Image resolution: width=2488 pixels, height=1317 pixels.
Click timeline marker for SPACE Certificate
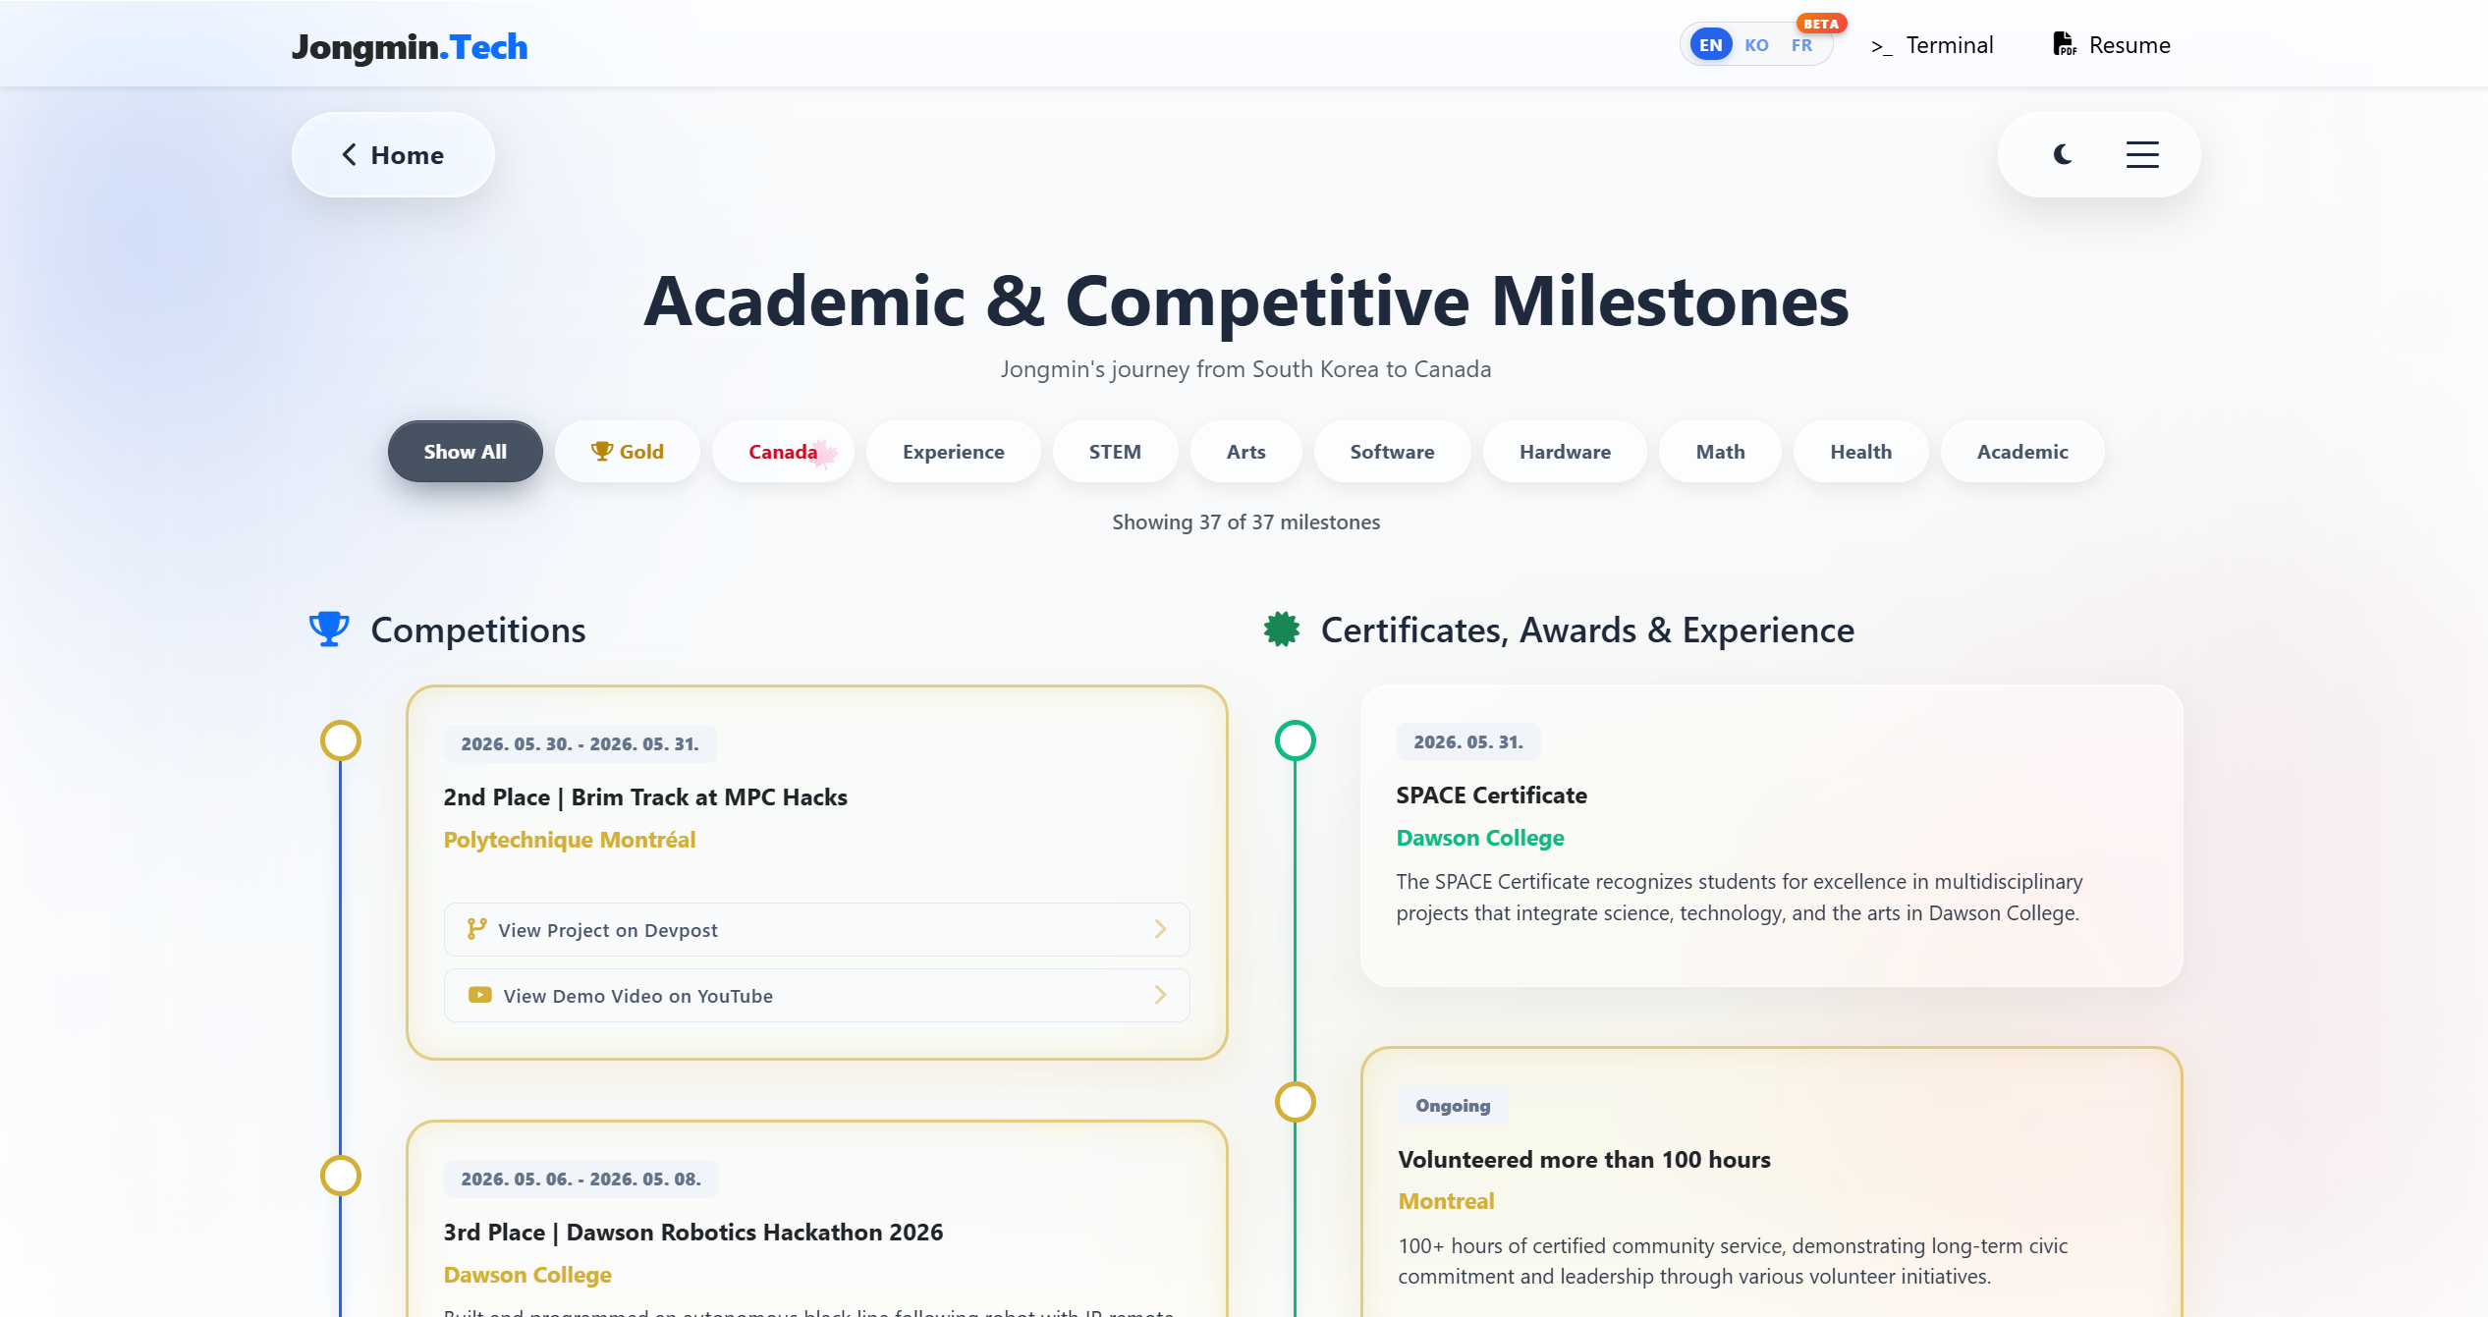(x=1295, y=741)
